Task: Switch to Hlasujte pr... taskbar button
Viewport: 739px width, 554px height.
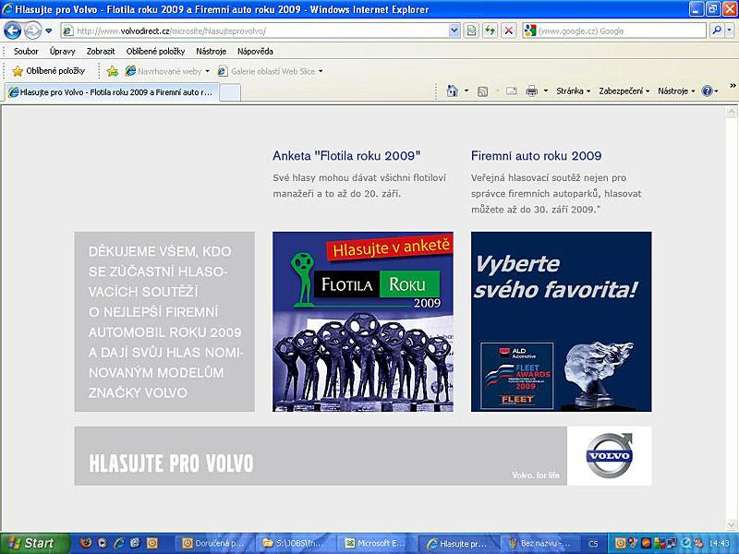Action: [x=459, y=544]
